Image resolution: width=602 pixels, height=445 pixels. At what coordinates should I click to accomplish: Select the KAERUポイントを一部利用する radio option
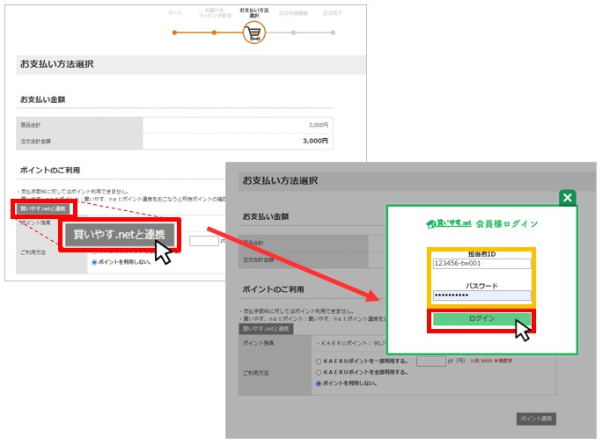319,361
